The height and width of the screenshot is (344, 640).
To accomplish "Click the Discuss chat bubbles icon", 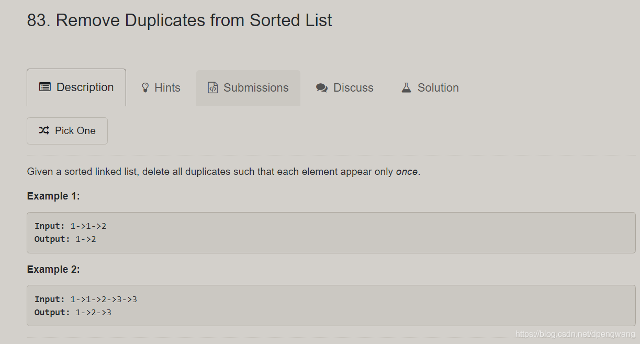I will 322,88.
